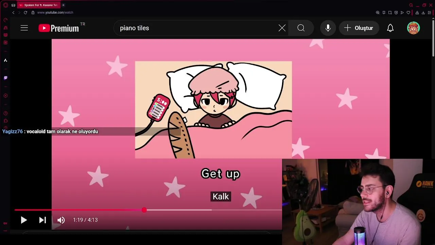Click the red video progress scrubber
Screen dimensions: 435x245
tap(144, 210)
